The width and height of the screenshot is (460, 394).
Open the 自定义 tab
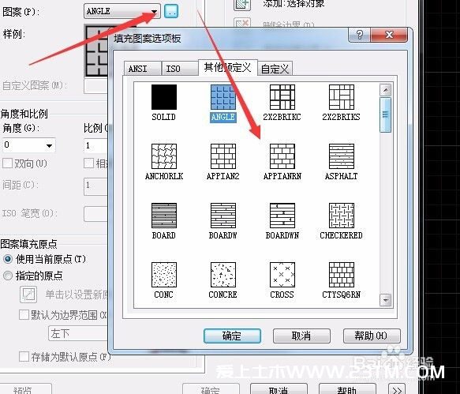coord(275,69)
